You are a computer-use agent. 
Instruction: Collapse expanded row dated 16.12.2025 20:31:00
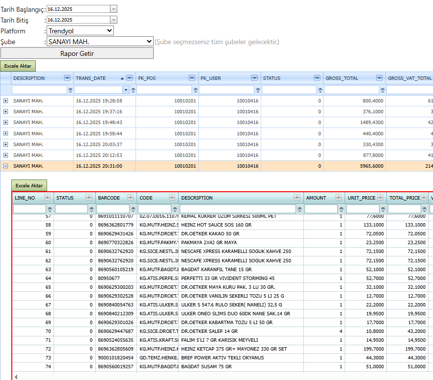[x=5, y=166]
